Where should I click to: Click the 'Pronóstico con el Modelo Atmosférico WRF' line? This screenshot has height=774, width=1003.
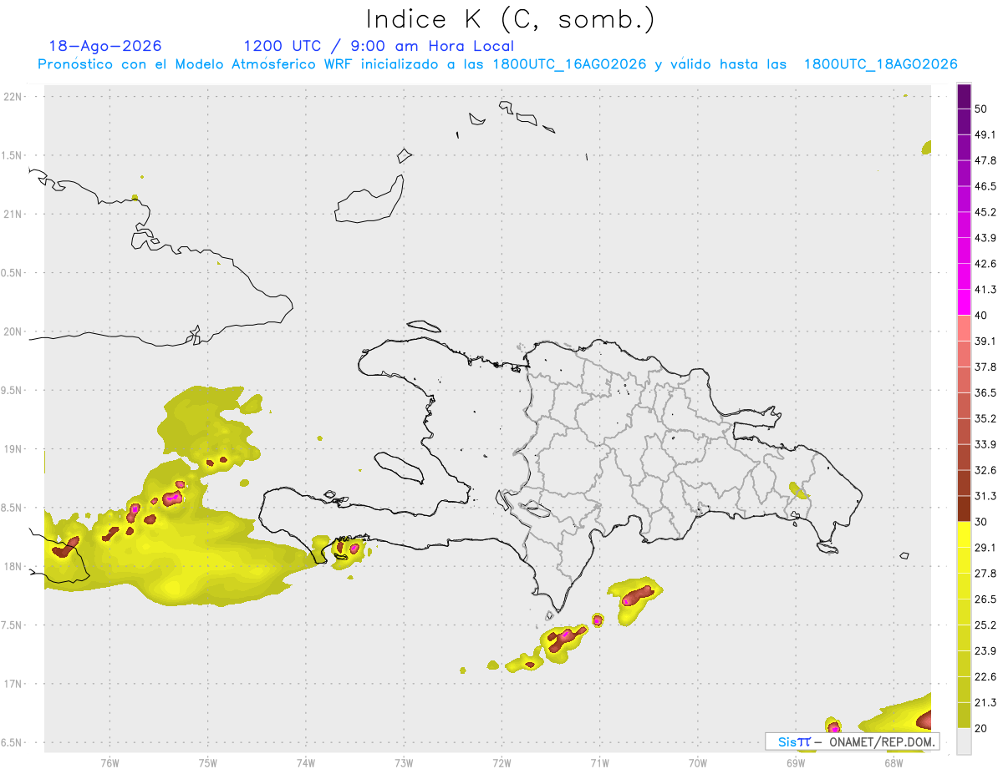(496, 64)
